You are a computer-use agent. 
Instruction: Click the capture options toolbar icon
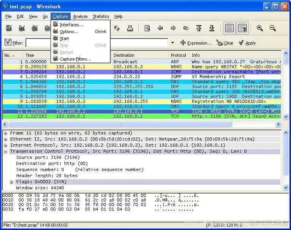pos(22,28)
